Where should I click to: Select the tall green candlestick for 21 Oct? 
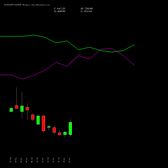pos(70,128)
